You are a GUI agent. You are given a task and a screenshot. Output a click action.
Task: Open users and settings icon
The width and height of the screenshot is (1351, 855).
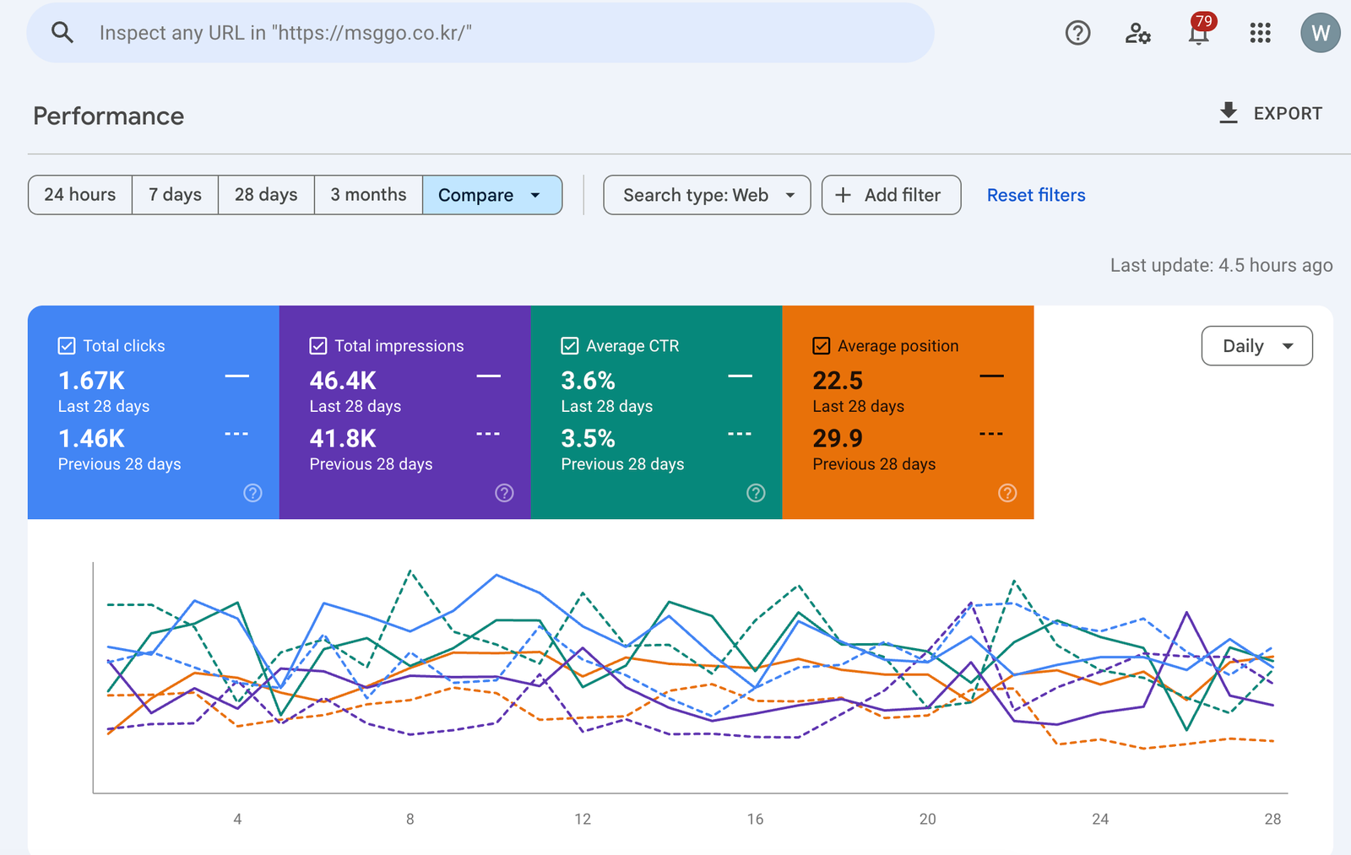(x=1137, y=33)
